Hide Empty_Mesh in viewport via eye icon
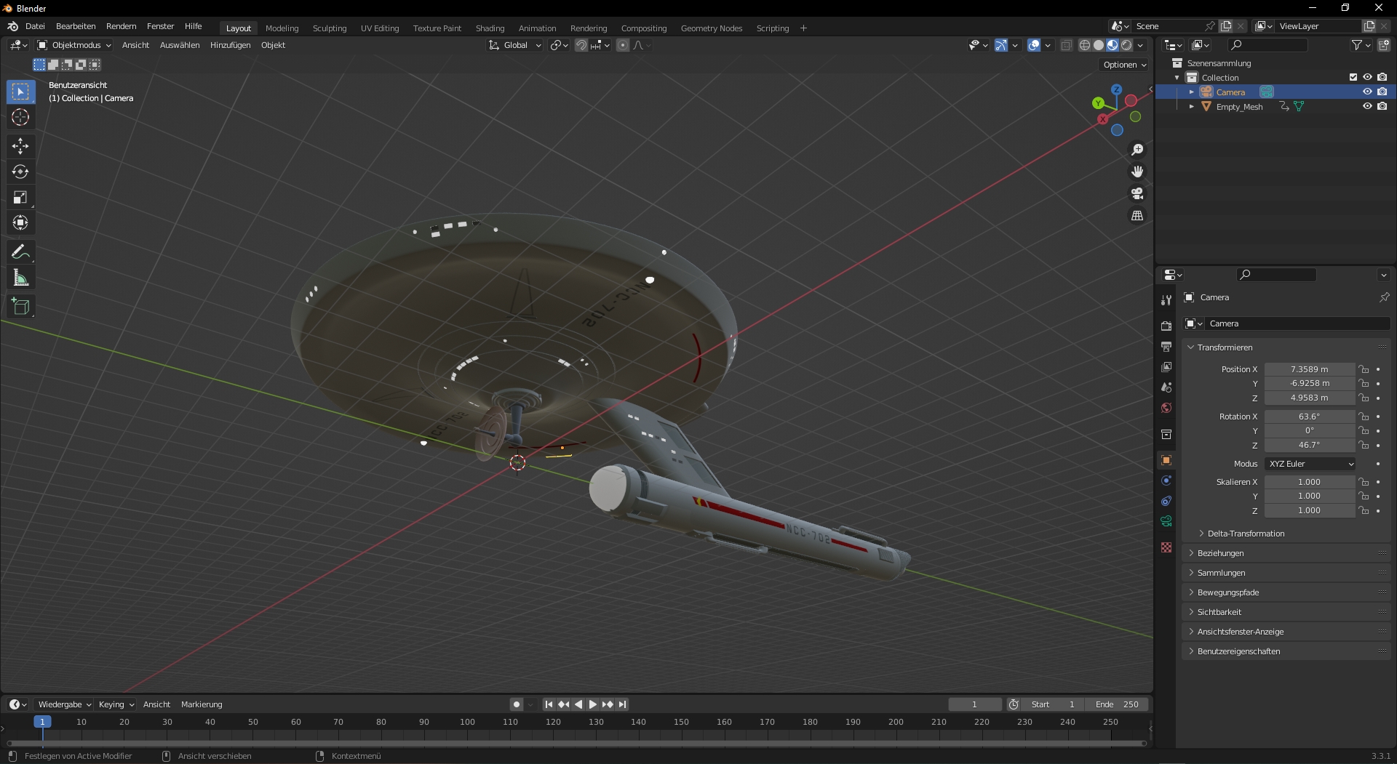Viewport: 1397px width, 764px height. [x=1367, y=106]
